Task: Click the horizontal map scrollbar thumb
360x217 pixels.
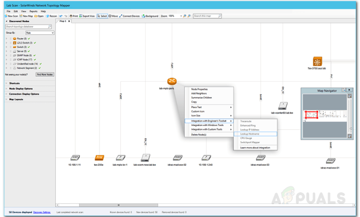Action: 119,205
